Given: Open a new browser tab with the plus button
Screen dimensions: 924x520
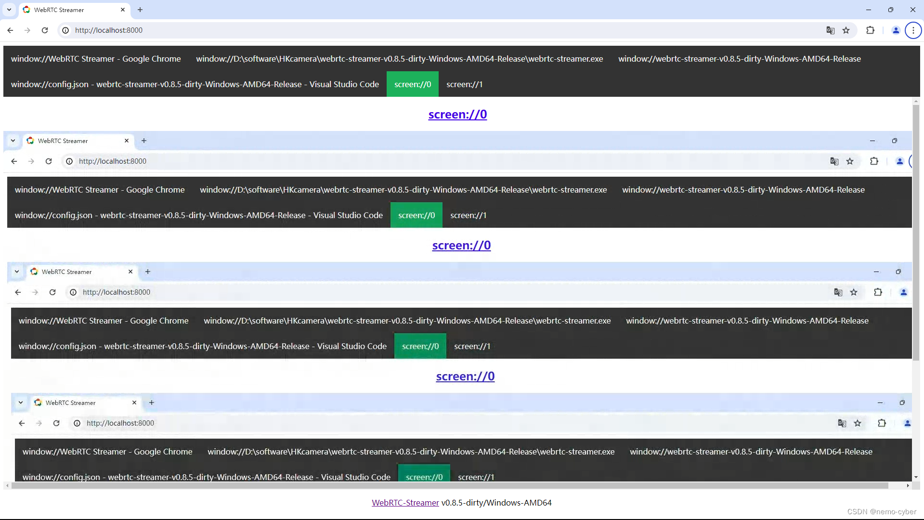Looking at the screenshot, I should click(x=140, y=10).
